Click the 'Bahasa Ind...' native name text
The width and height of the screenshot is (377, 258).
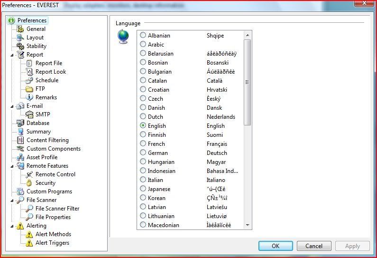click(222, 171)
